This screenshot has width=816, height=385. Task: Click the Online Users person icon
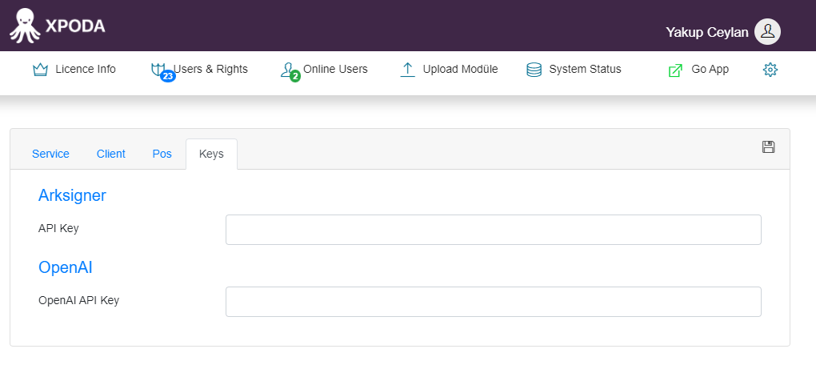287,70
